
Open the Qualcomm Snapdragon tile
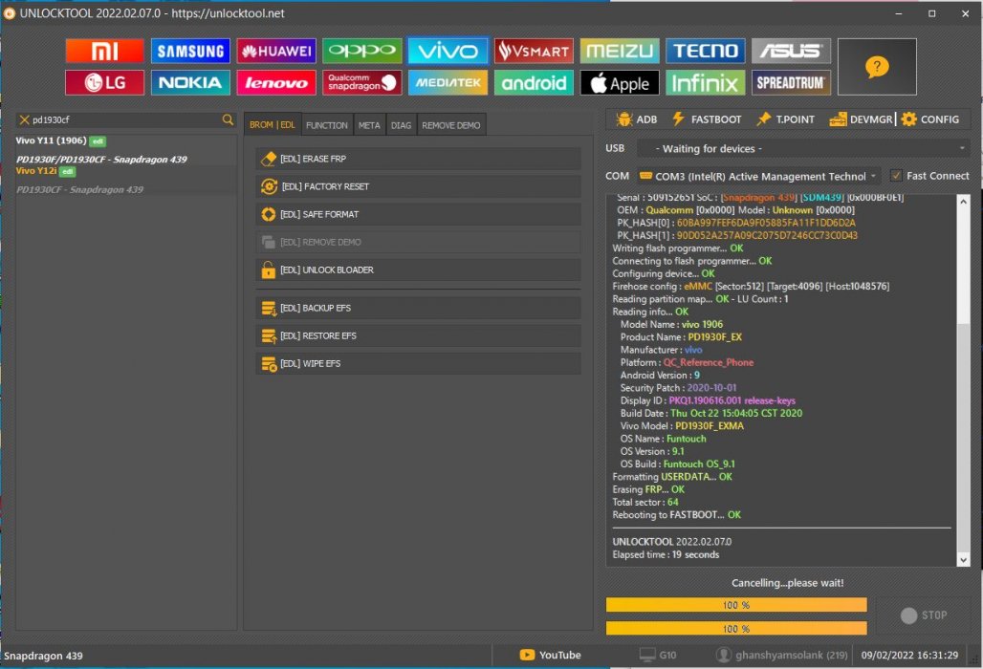pyautogui.click(x=361, y=83)
